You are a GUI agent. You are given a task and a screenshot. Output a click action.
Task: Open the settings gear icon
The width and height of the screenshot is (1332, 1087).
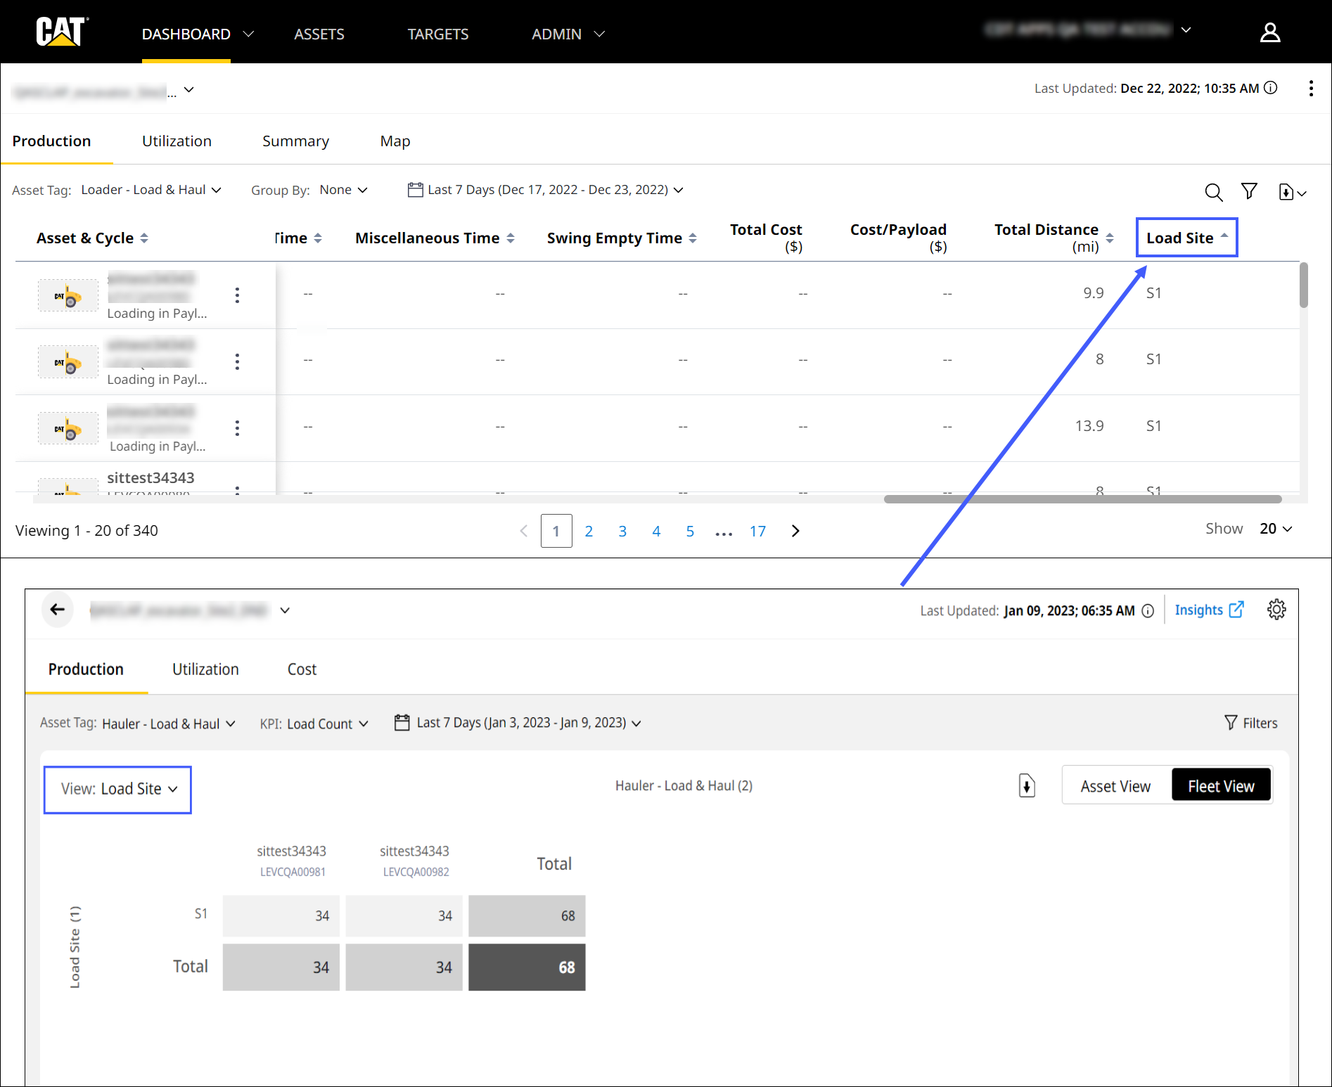coord(1276,610)
